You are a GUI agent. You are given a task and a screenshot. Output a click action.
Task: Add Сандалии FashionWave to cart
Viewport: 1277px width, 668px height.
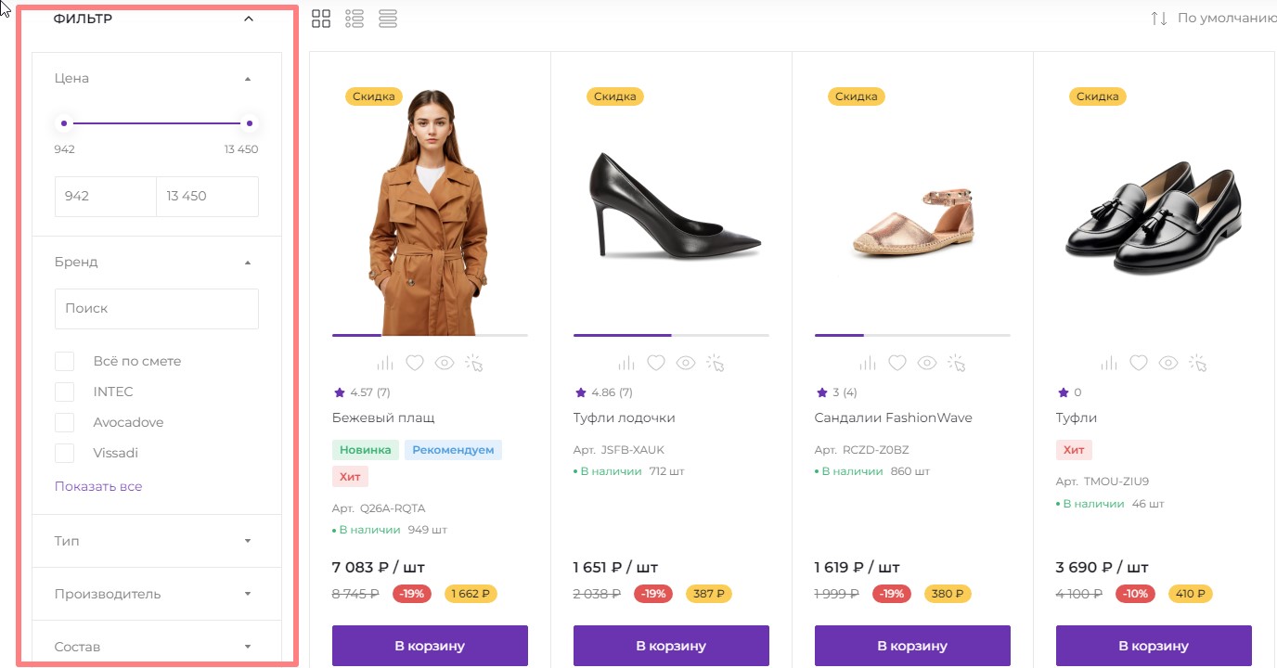pyautogui.click(x=912, y=646)
